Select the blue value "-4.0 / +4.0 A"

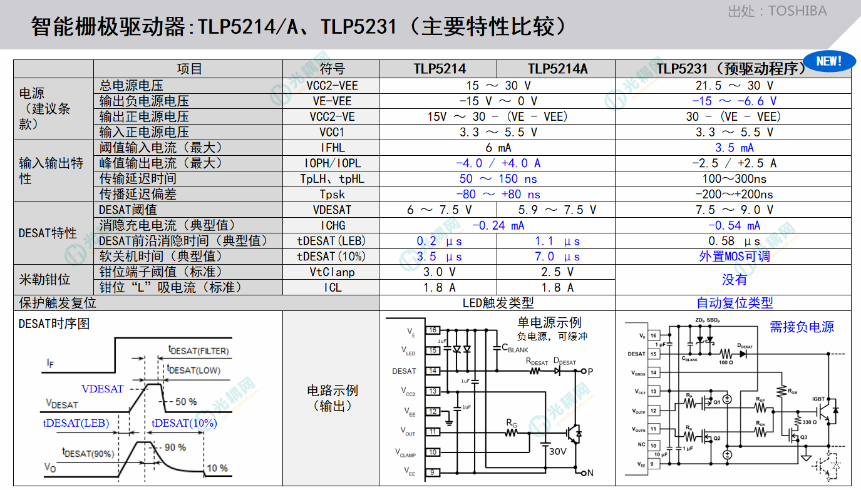pos(498,163)
